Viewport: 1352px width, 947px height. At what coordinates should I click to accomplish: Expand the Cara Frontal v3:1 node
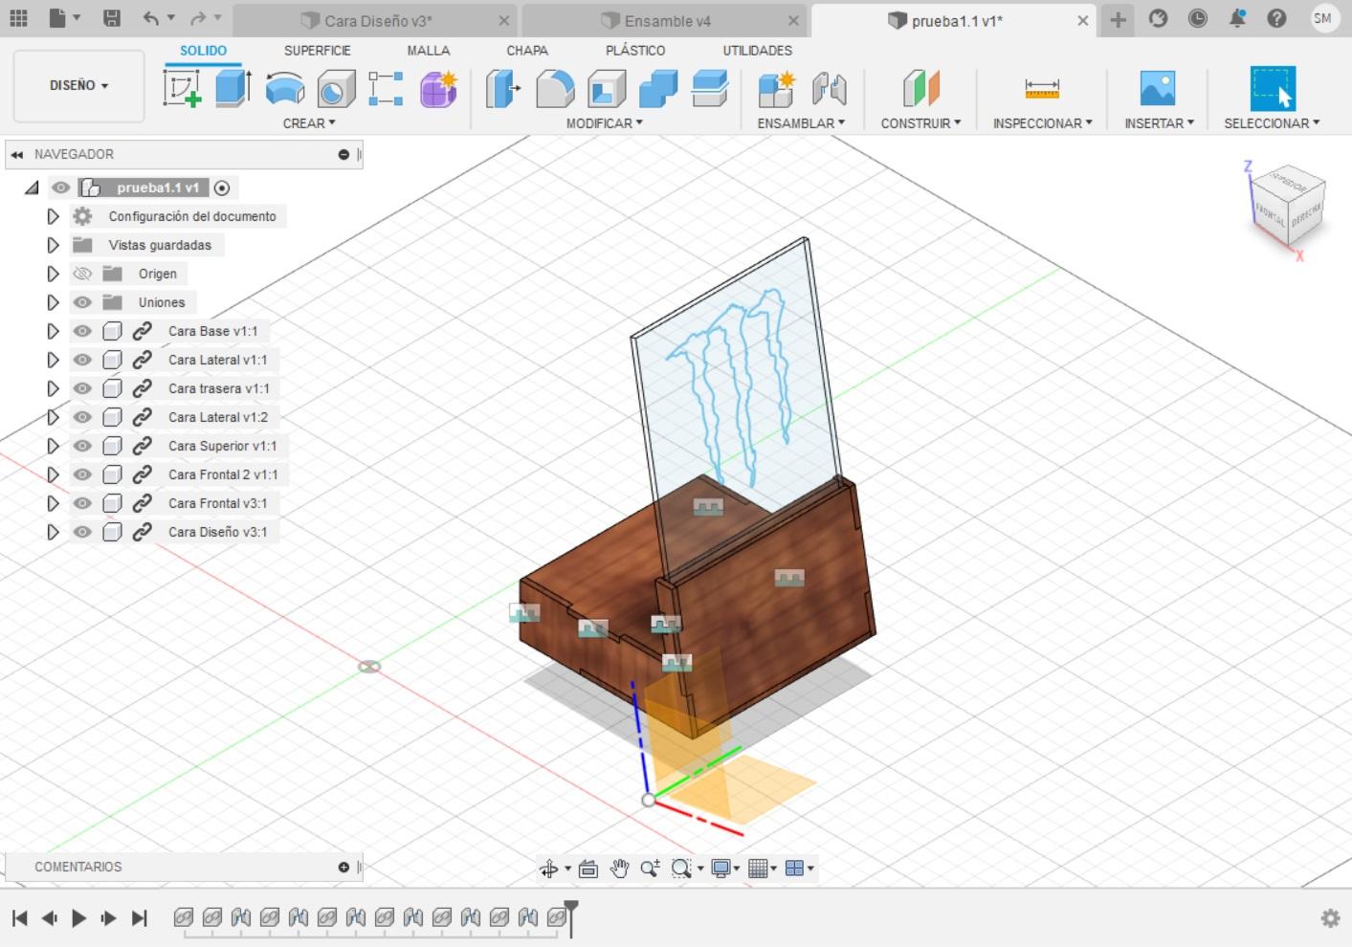[53, 503]
